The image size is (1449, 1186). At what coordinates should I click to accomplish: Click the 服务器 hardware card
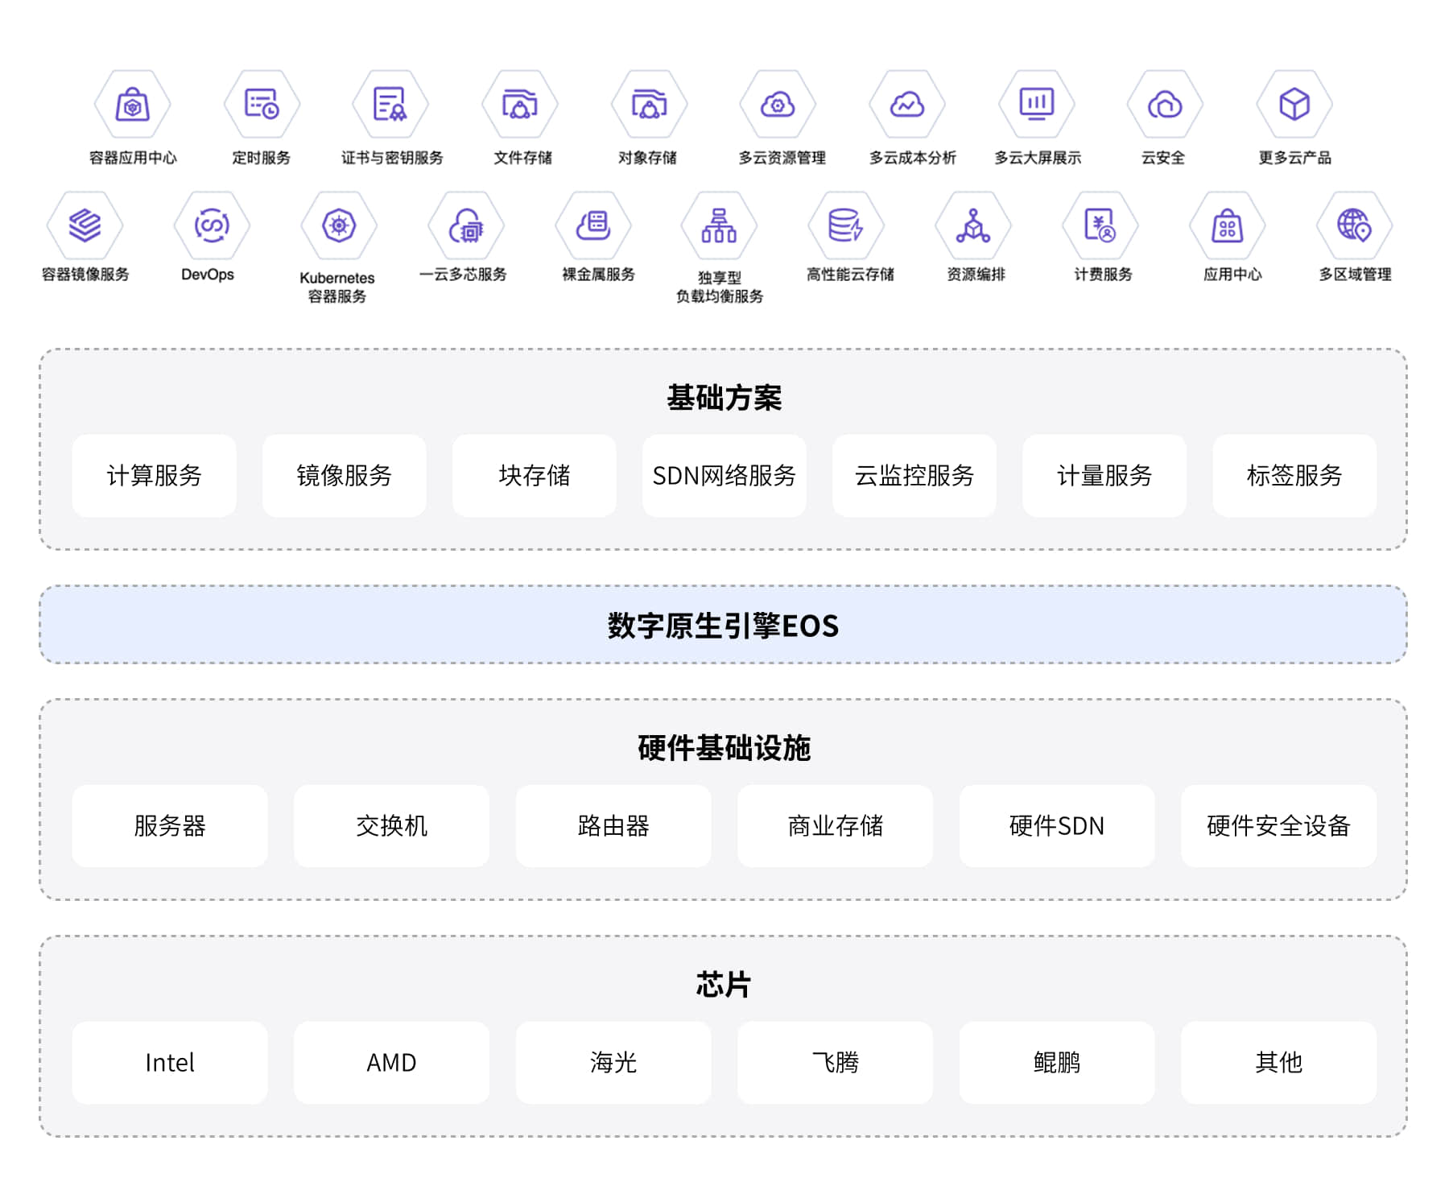point(170,826)
